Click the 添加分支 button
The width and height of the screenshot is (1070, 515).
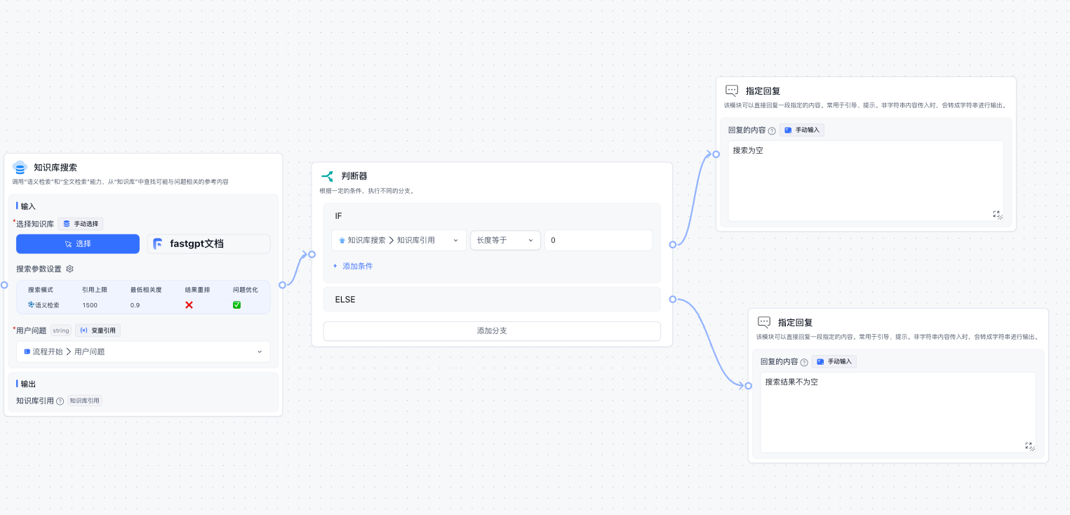point(492,331)
